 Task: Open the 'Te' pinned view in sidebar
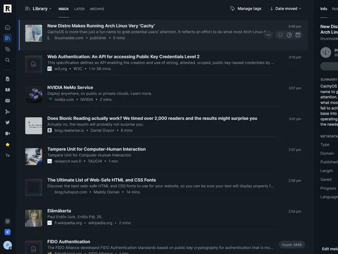click(x=8, y=156)
